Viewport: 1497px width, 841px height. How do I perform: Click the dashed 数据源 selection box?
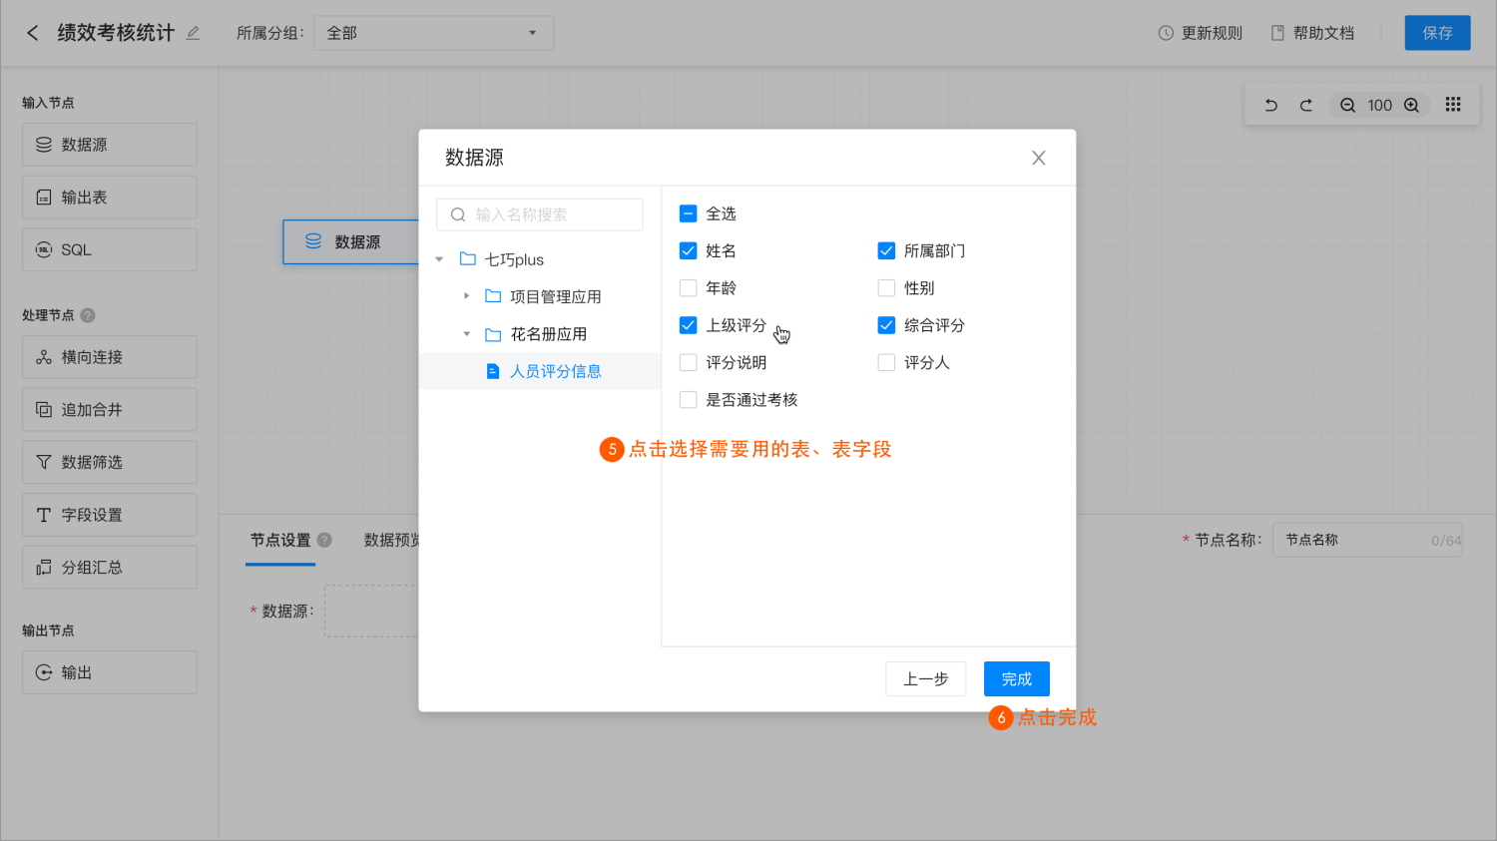[x=372, y=611]
